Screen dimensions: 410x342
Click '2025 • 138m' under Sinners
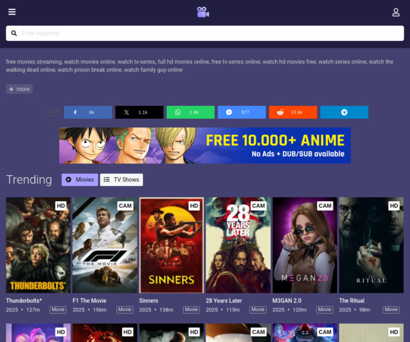coord(156,310)
